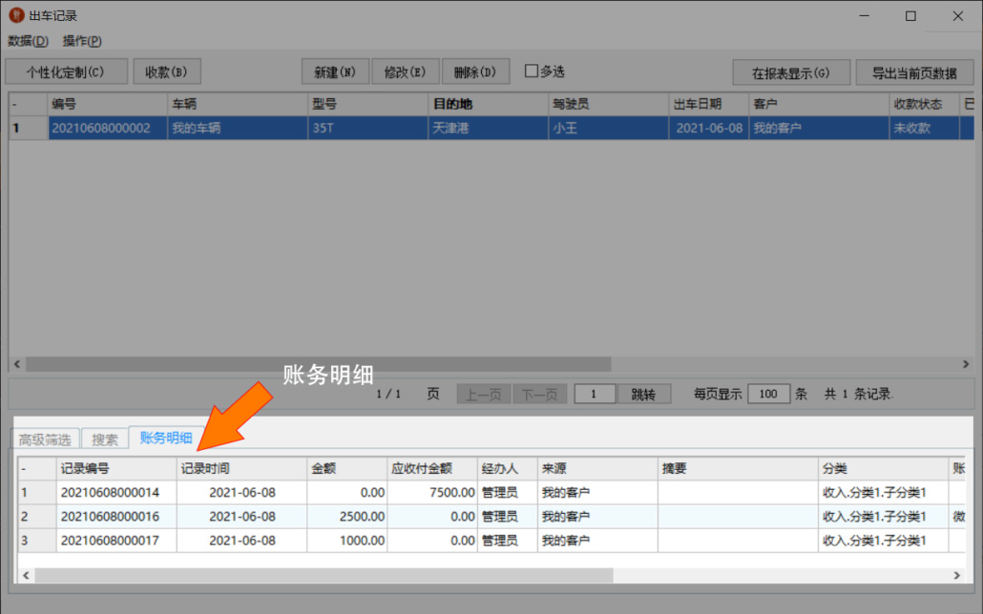Sort by the 目的地 column header

[451, 104]
